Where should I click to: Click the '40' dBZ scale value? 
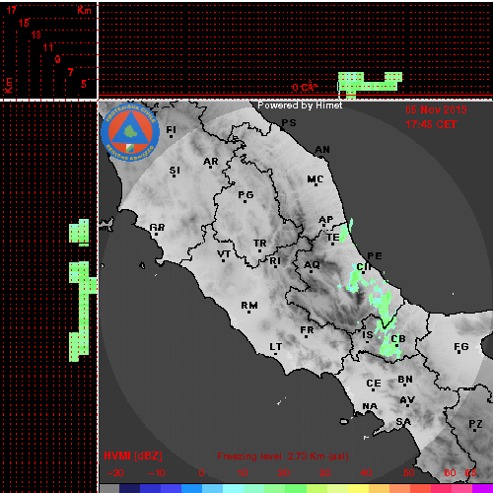(366, 473)
